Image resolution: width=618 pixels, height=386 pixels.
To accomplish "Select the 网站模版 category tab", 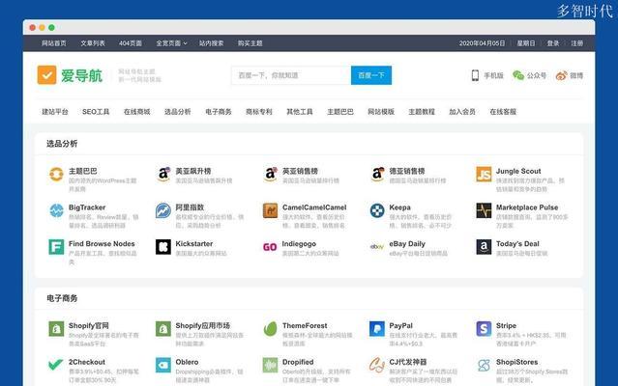I will (x=381, y=112).
